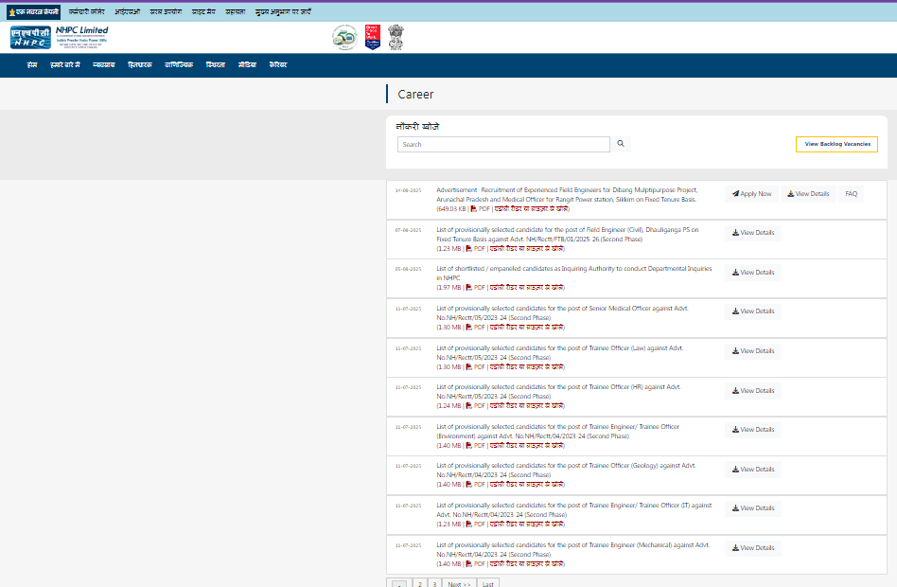
Task: Click the View Backlog Vacancies button
Action: coord(836,144)
